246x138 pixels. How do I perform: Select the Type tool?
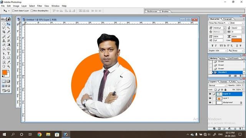tap(8, 54)
